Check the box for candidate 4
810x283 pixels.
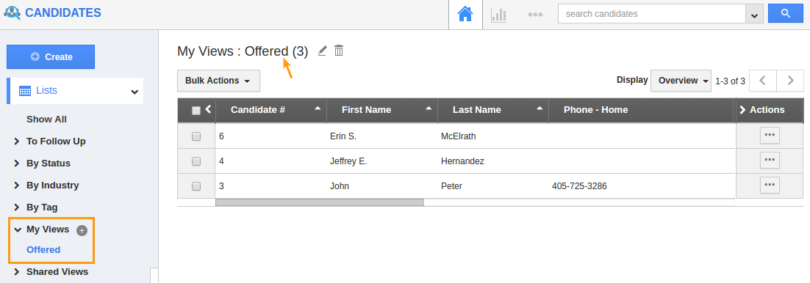pos(196,161)
